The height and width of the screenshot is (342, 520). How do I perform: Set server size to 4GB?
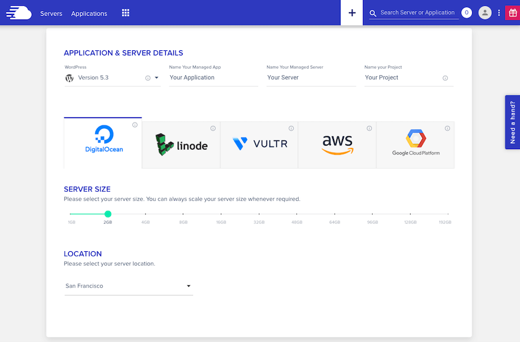coord(146,222)
